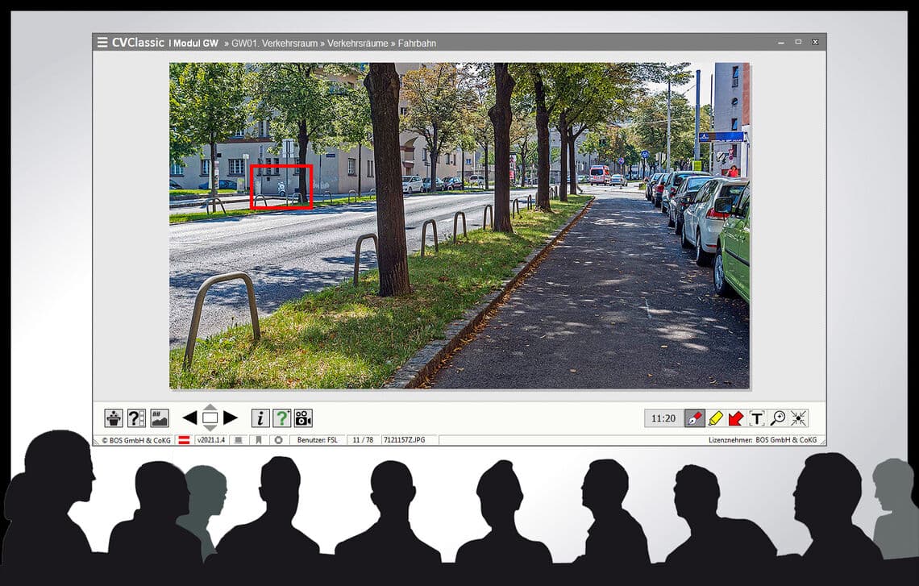The height and width of the screenshot is (586, 919).
Task: Click '© BOS GmbH & CoKG' status text
Action: pyautogui.click(x=136, y=440)
